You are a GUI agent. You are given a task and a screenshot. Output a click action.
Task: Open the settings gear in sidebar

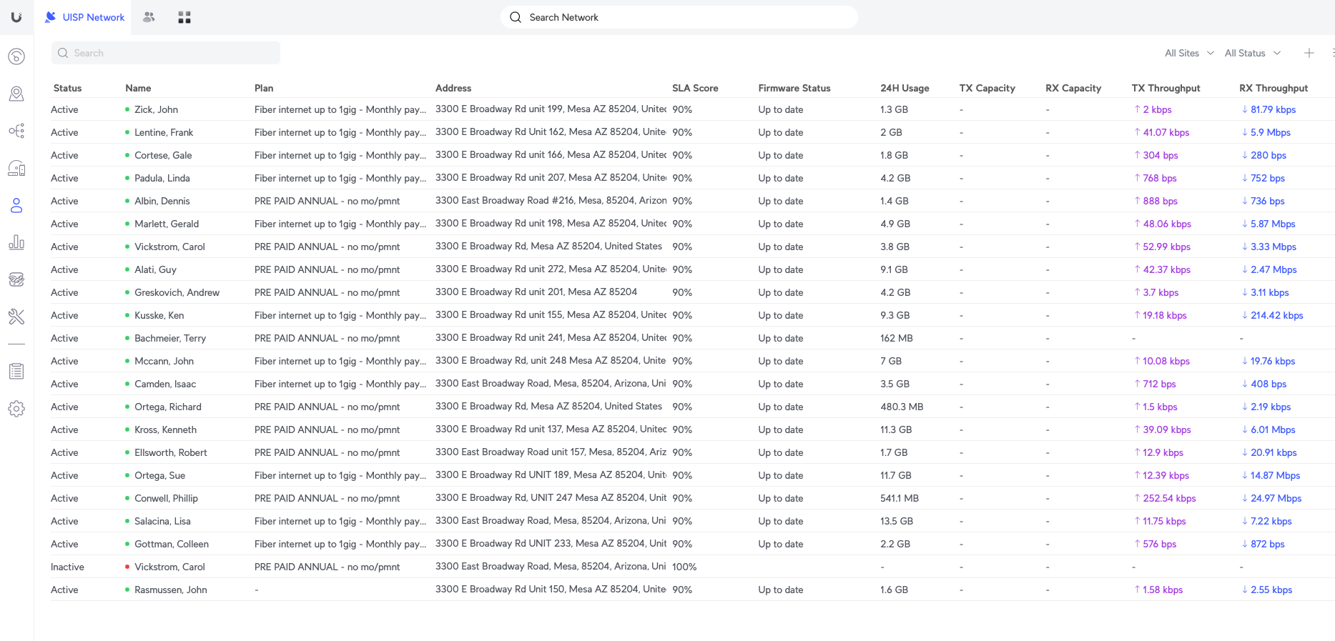(x=16, y=409)
